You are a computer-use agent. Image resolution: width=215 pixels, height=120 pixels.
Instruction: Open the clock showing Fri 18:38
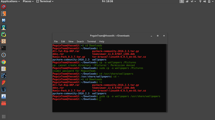click(x=107, y=1)
